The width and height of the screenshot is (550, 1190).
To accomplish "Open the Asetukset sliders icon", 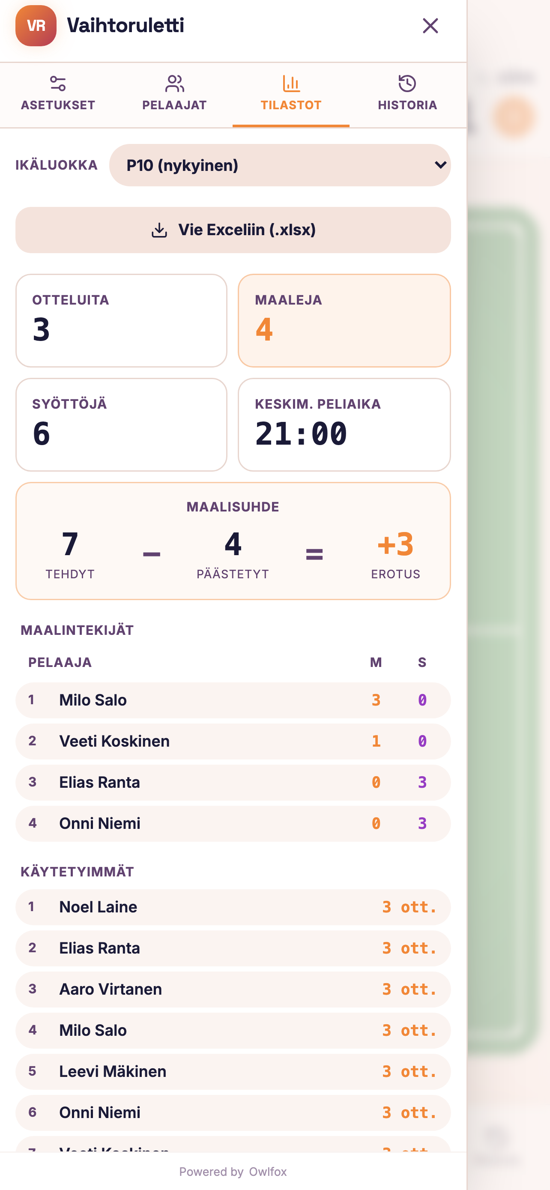I will coord(58,84).
